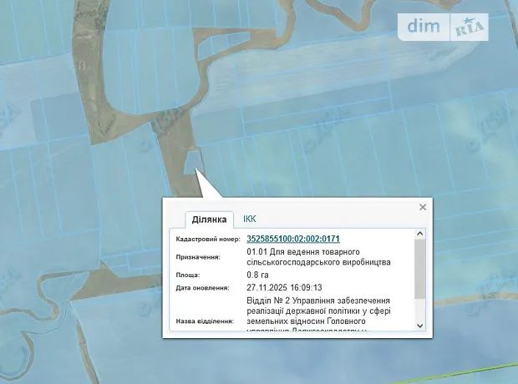
Task: Click the 0.8 га area value
Action: (260, 275)
